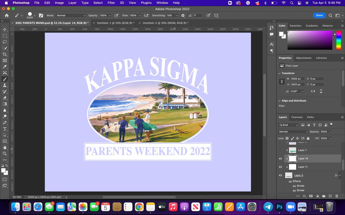
Task: Hide Layer 11
Action: [280, 167]
